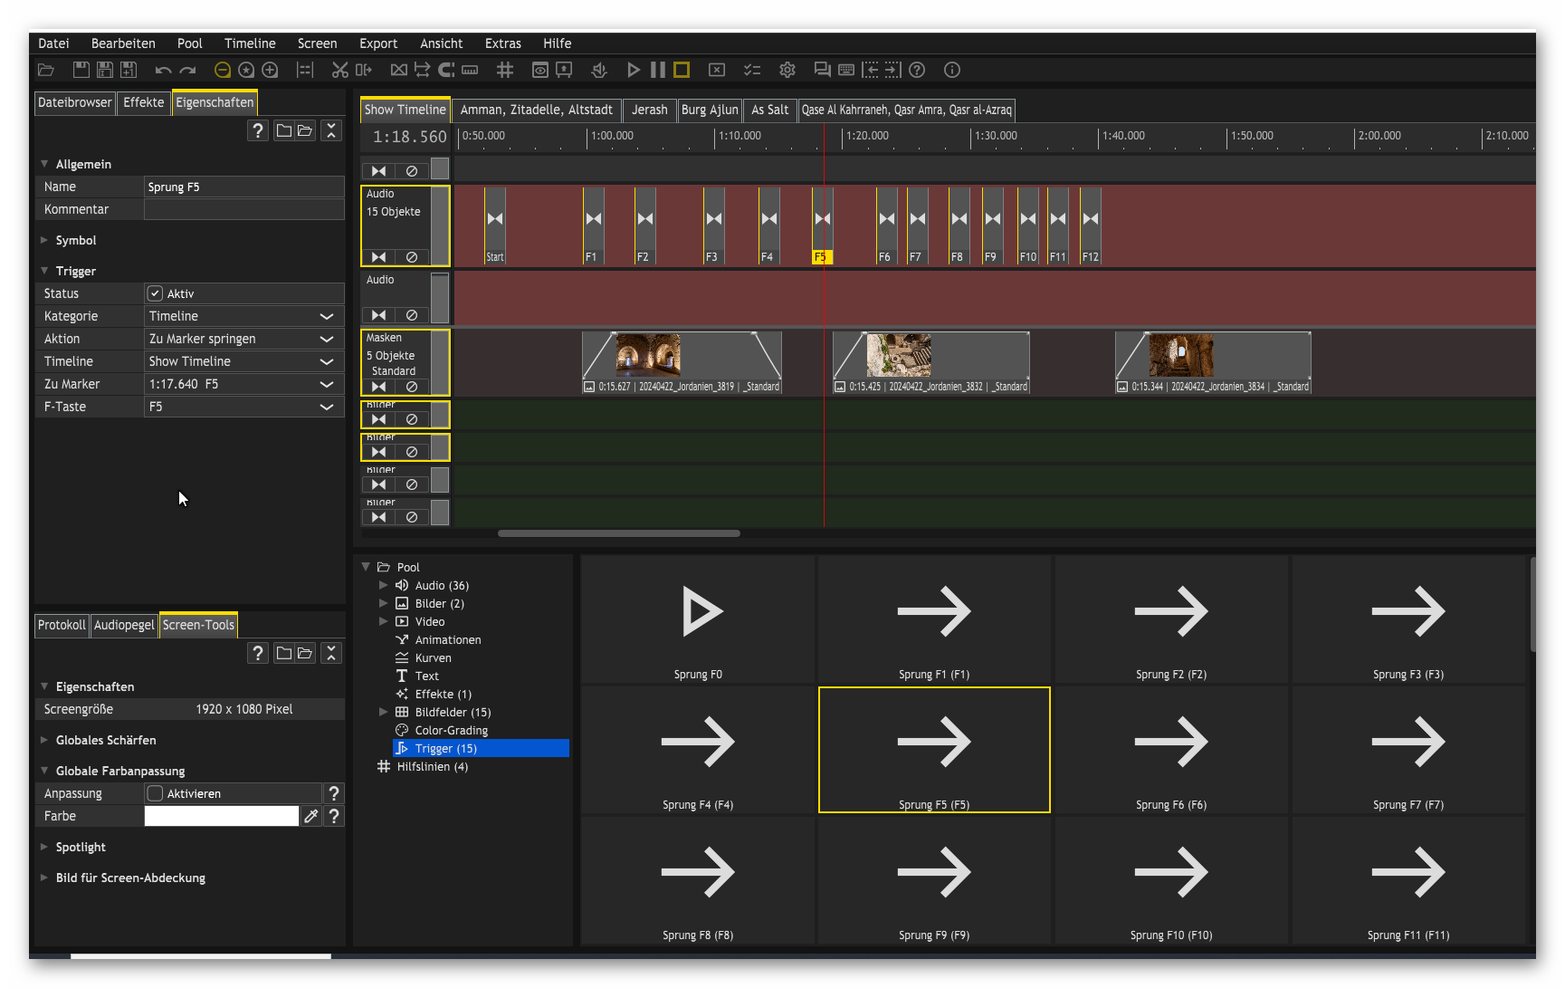
Task: Open settings via the gear icon
Action: point(787,70)
